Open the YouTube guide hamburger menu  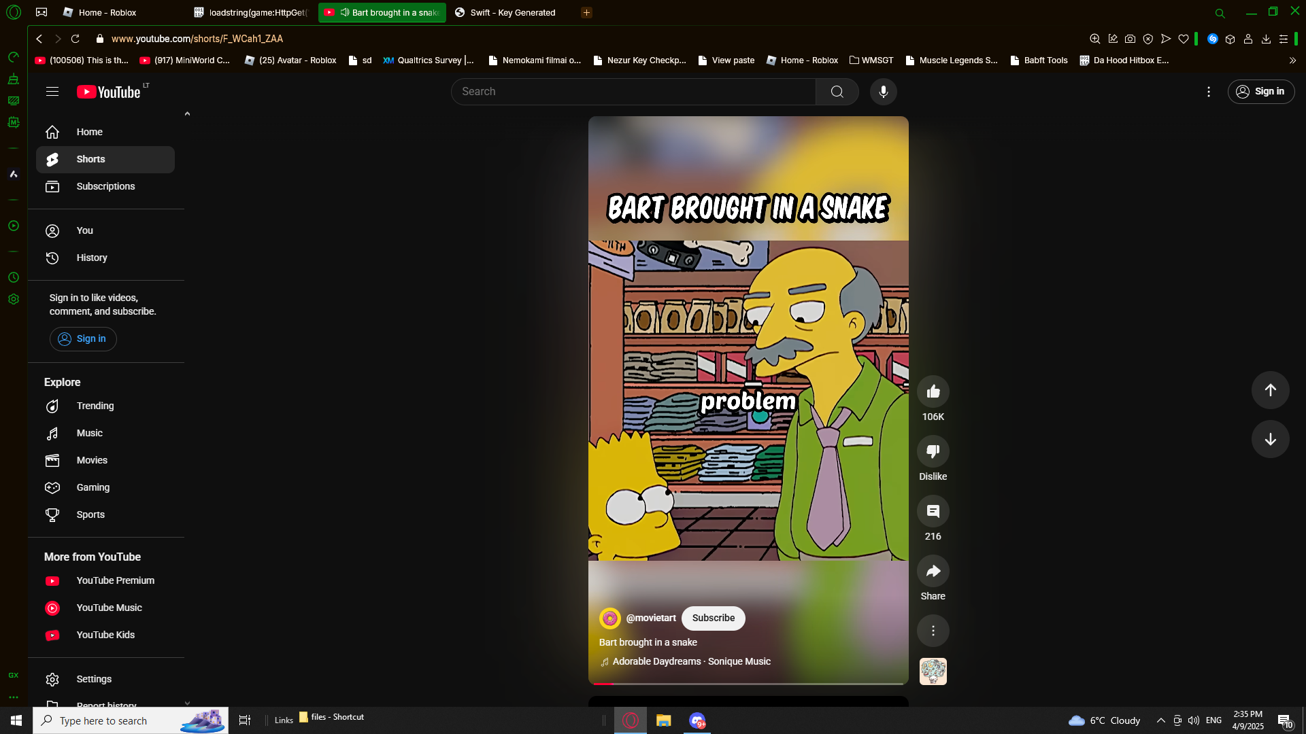pos(52,92)
